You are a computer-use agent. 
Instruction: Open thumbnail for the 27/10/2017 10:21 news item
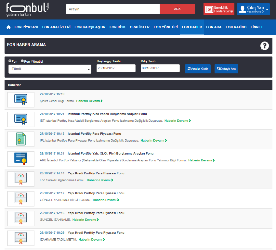click(x=21, y=119)
